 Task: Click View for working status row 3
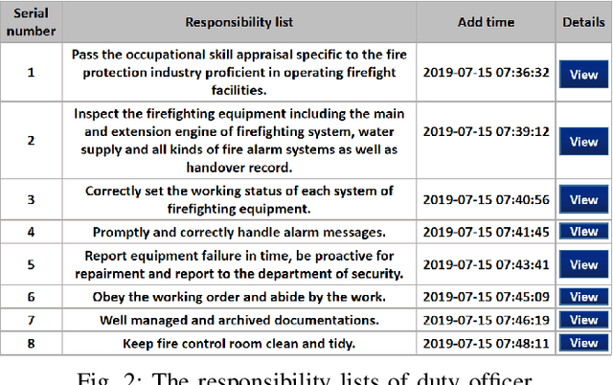[583, 199]
